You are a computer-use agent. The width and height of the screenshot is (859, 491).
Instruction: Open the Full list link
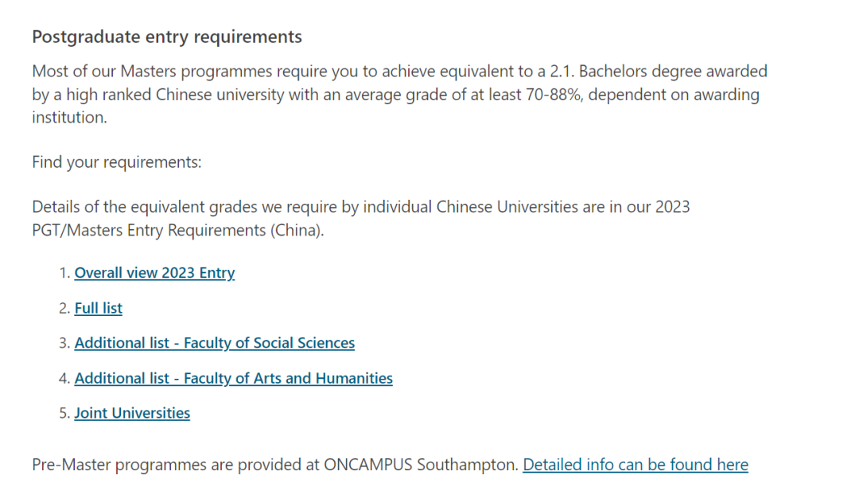pos(99,308)
